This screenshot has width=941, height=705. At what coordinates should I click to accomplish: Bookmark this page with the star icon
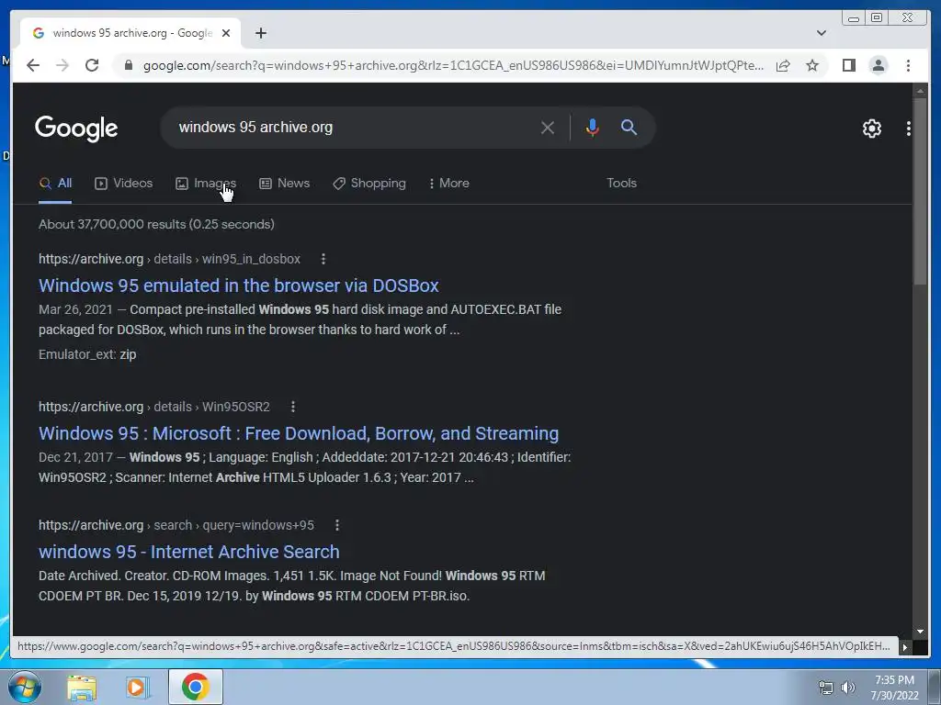pos(812,65)
